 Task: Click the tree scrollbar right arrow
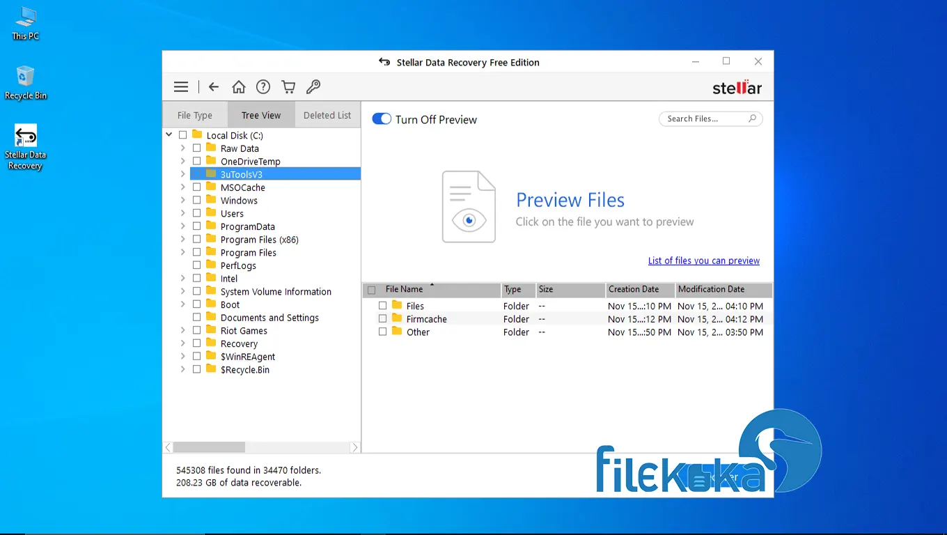[354, 447]
